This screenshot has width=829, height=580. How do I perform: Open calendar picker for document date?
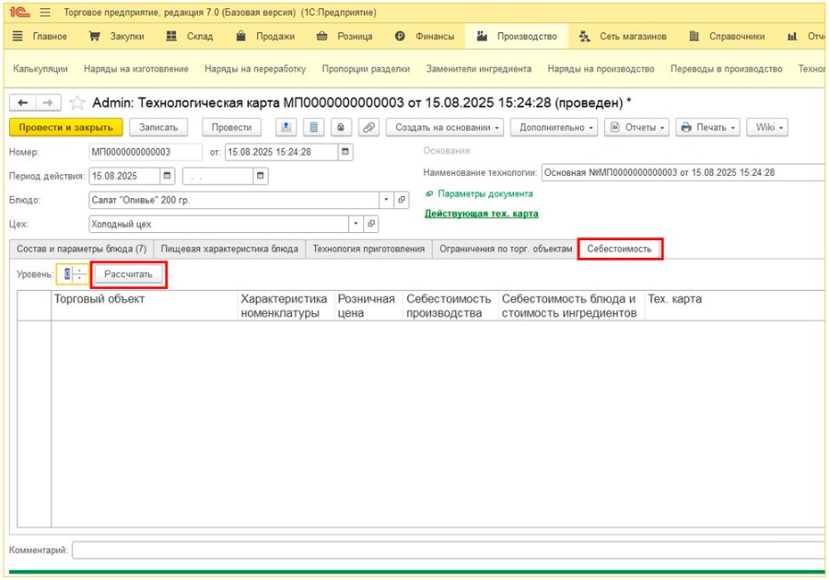345,152
